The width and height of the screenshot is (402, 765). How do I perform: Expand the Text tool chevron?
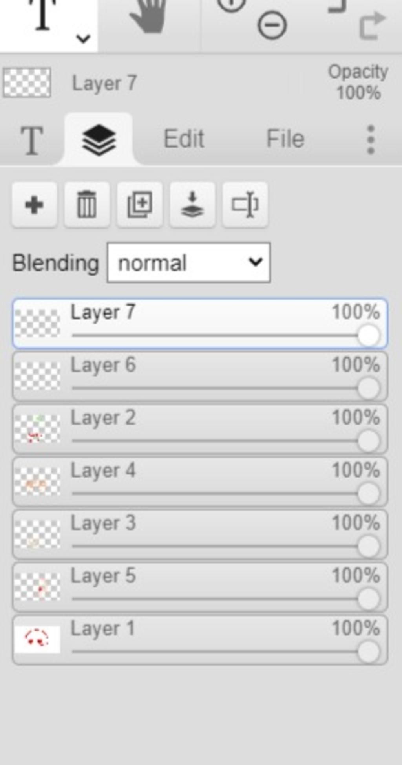[x=83, y=38]
